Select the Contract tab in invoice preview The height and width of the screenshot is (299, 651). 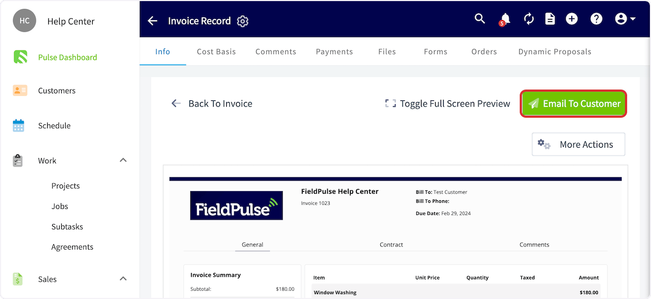coord(391,245)
